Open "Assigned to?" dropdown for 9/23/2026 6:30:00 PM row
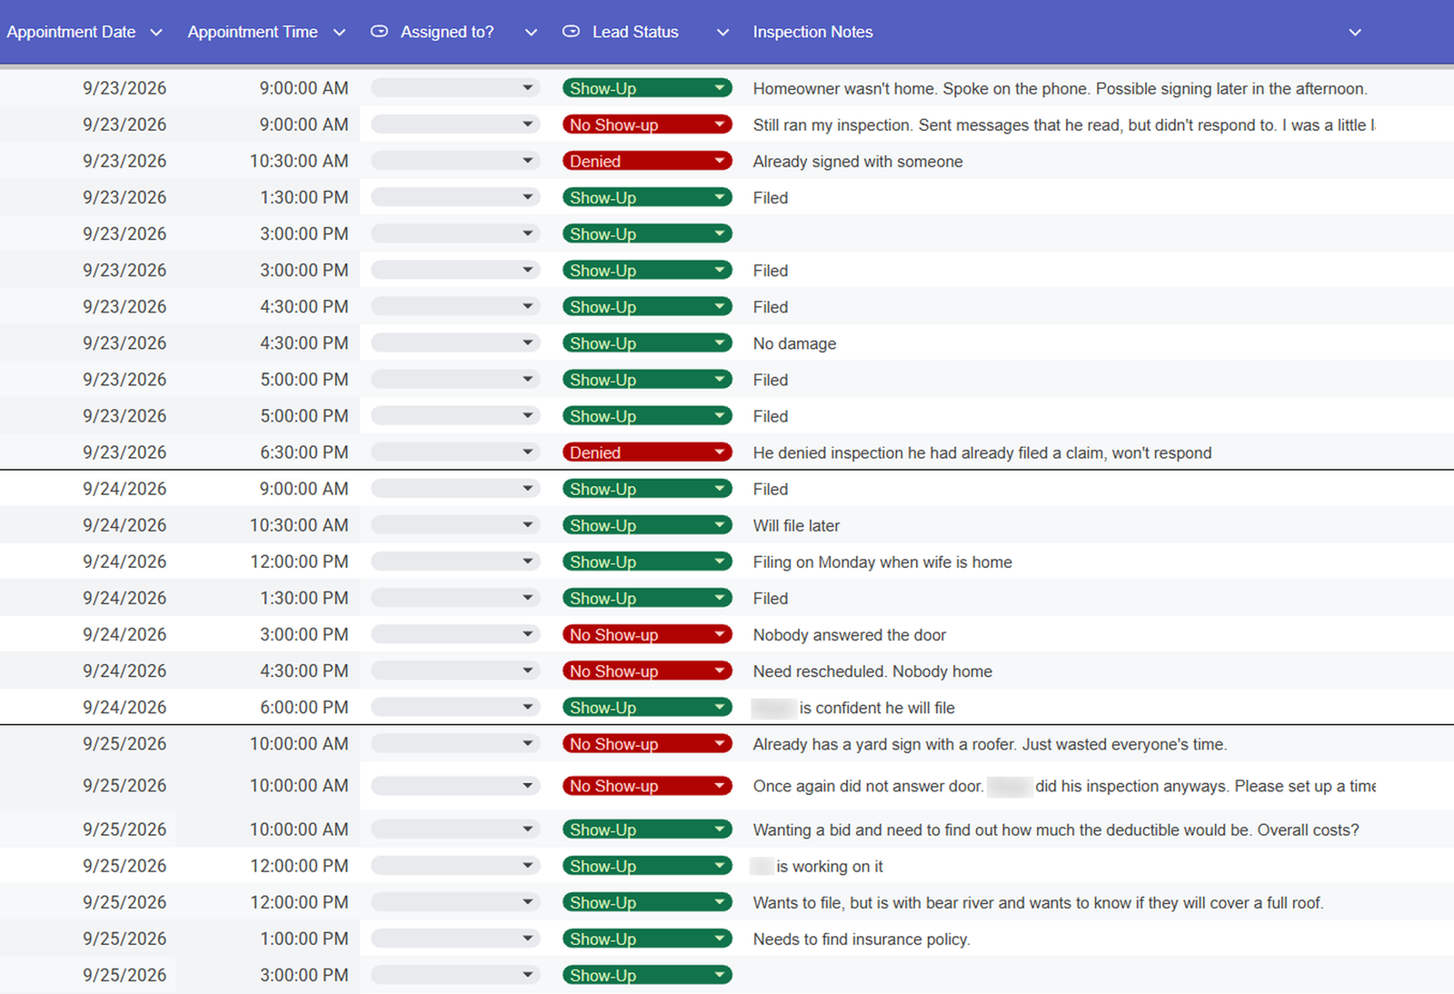 pyautogui.click(x=455, y=452)
